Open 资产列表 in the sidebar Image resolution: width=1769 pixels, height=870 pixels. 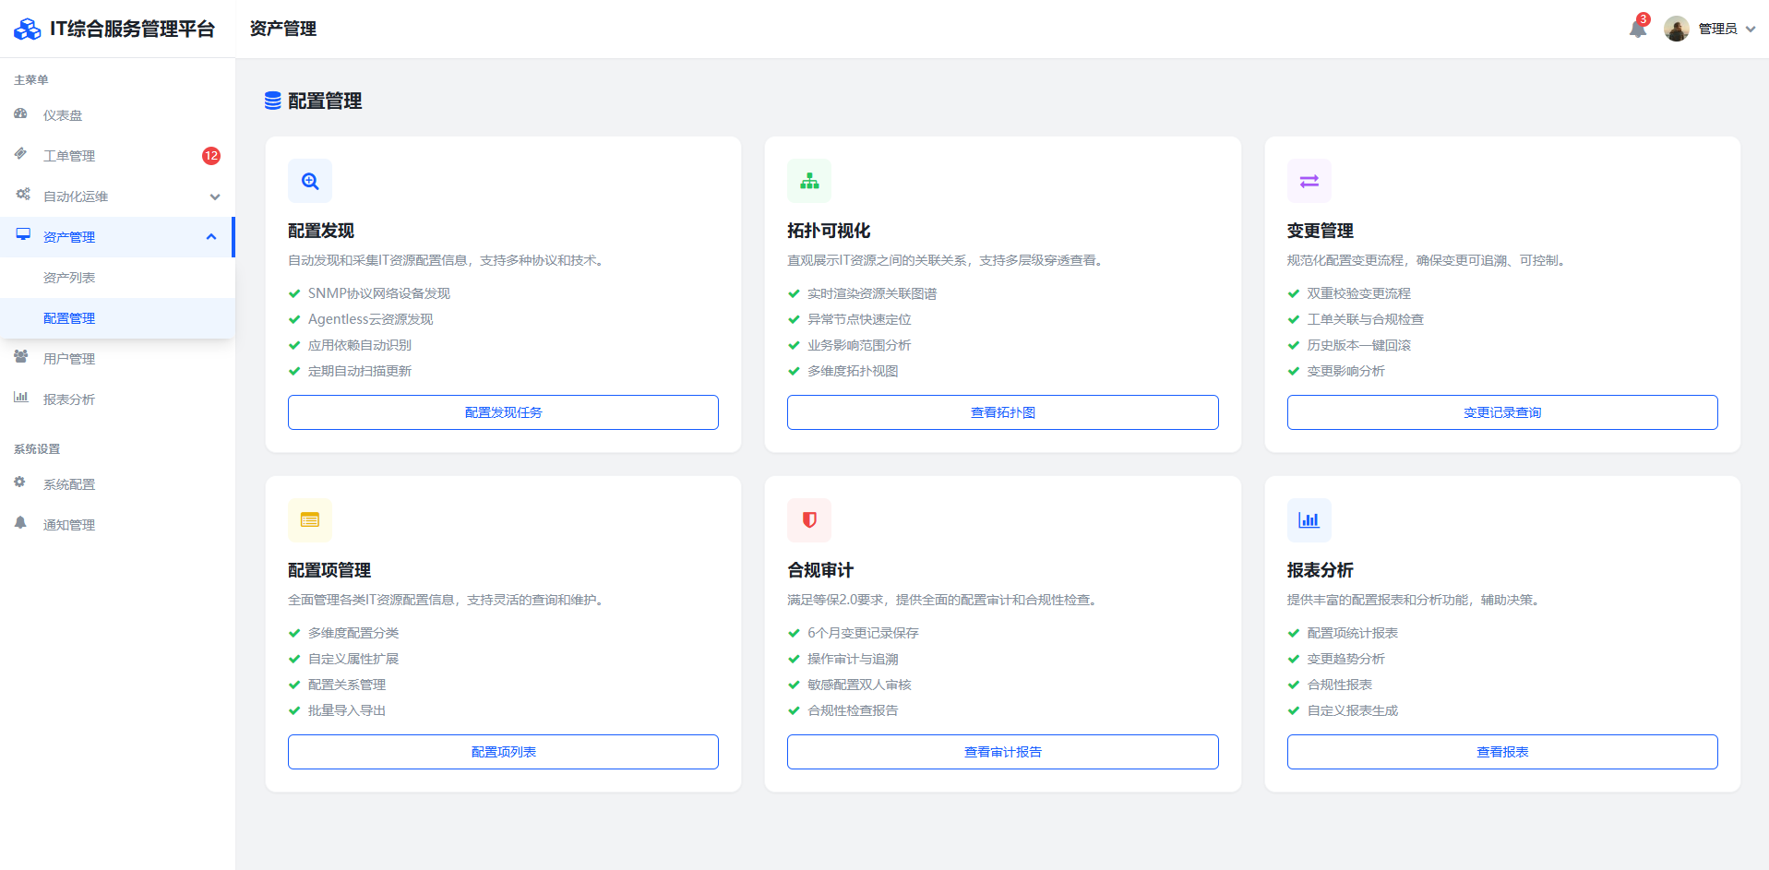69,278
